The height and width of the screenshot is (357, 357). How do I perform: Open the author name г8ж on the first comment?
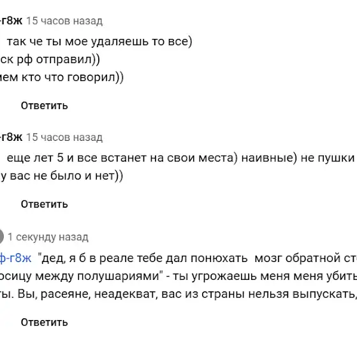[x=11, y=20]
